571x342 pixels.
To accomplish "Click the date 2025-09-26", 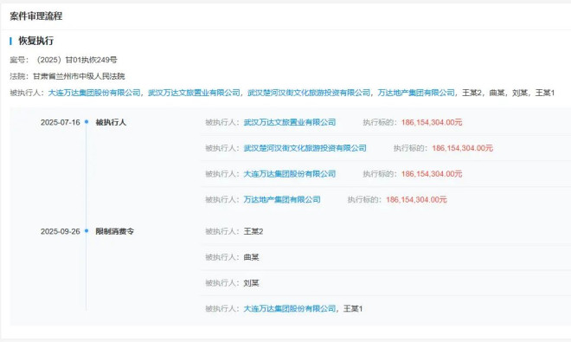I will pyautogui.click(x=60, y=231).
